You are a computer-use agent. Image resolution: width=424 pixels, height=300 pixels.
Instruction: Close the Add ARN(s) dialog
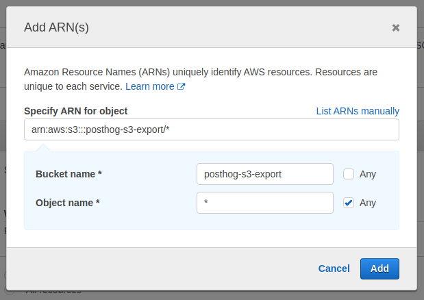(395, 27)
